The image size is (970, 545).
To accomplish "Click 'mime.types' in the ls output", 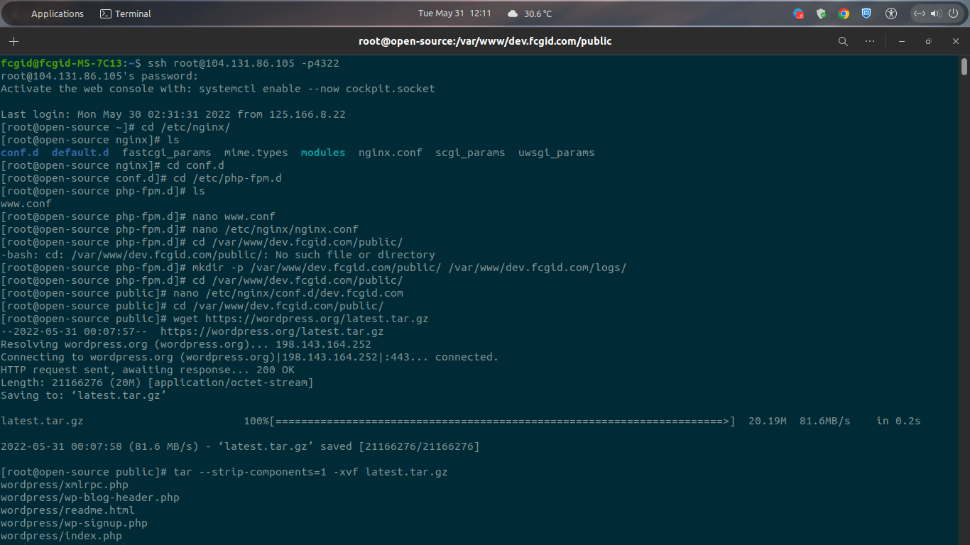I will click(256, 153).
